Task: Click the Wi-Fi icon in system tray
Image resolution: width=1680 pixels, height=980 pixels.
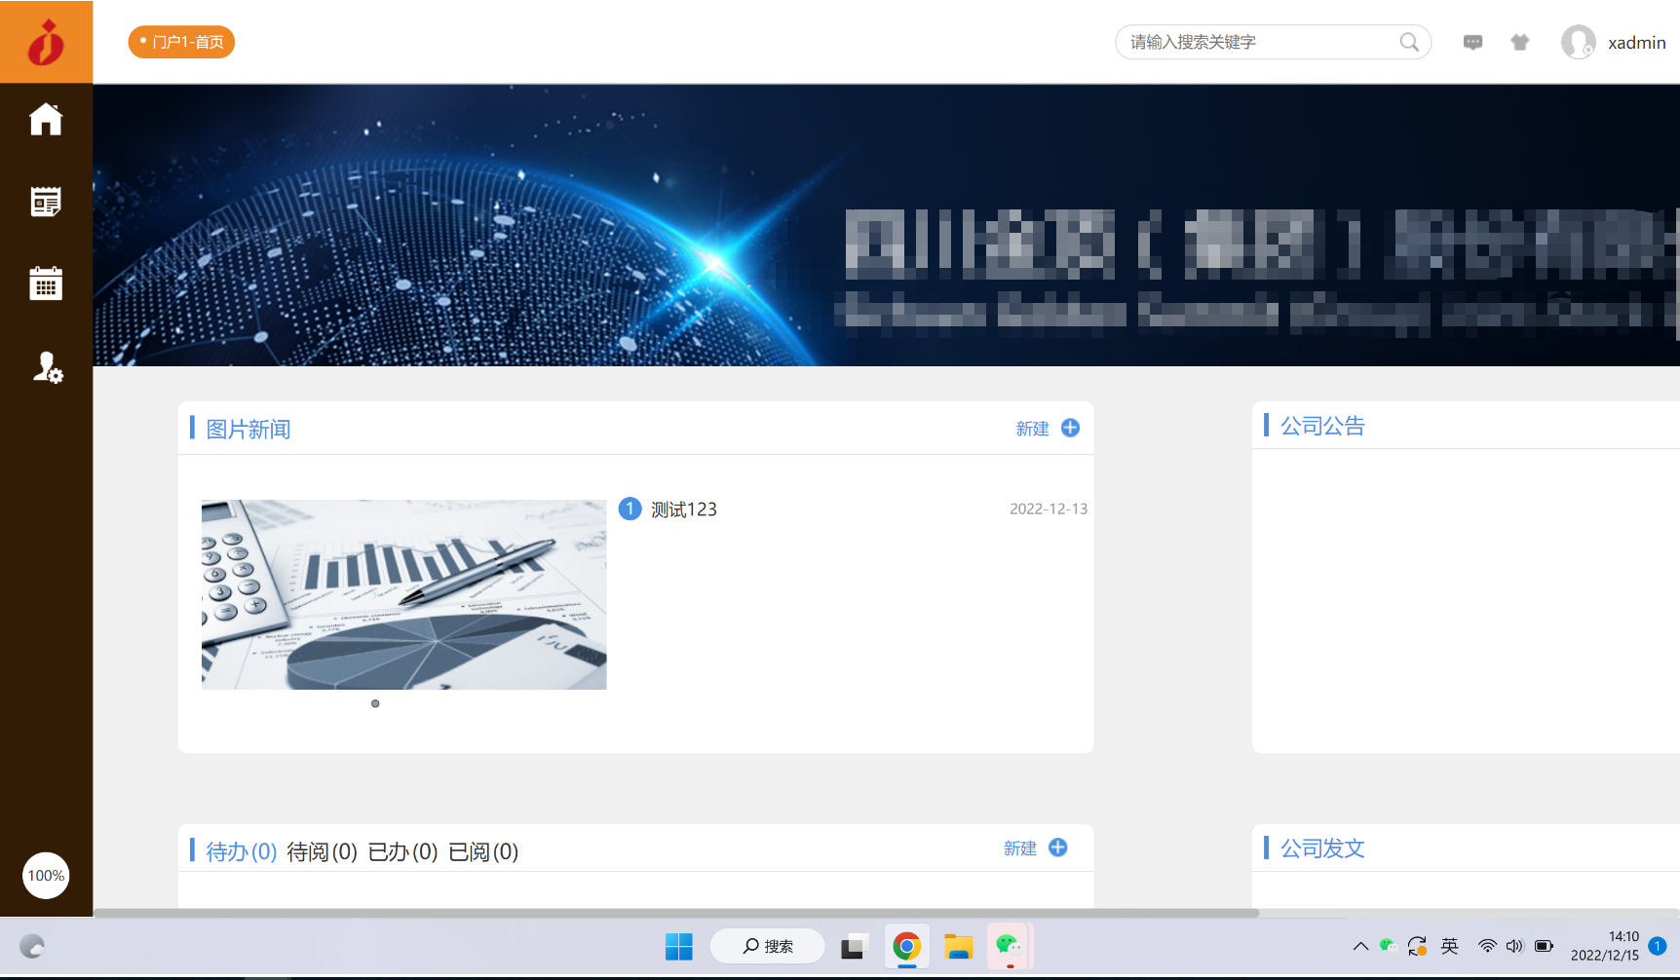Action: (x=1487, y=946)
